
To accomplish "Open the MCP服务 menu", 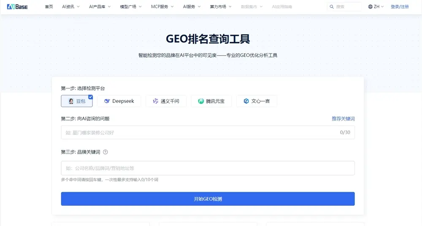I will pyautogui.click(x=162, y=7).
